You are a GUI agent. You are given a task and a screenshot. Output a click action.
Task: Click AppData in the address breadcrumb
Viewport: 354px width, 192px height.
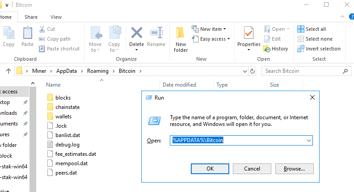tap(66, 71)
